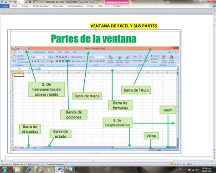Open the Windows Start menu orb
This screenshot has width=216, height=173.
[4, 170]
